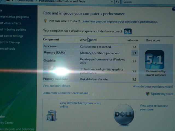Click the What is rated column header

tap(88, 40)
